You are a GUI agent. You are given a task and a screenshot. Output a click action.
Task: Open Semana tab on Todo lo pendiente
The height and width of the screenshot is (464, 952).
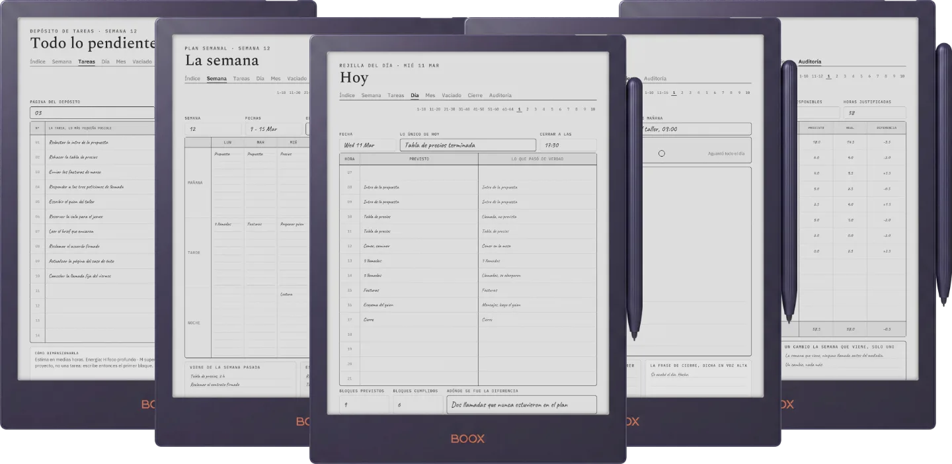click(61, 61)
